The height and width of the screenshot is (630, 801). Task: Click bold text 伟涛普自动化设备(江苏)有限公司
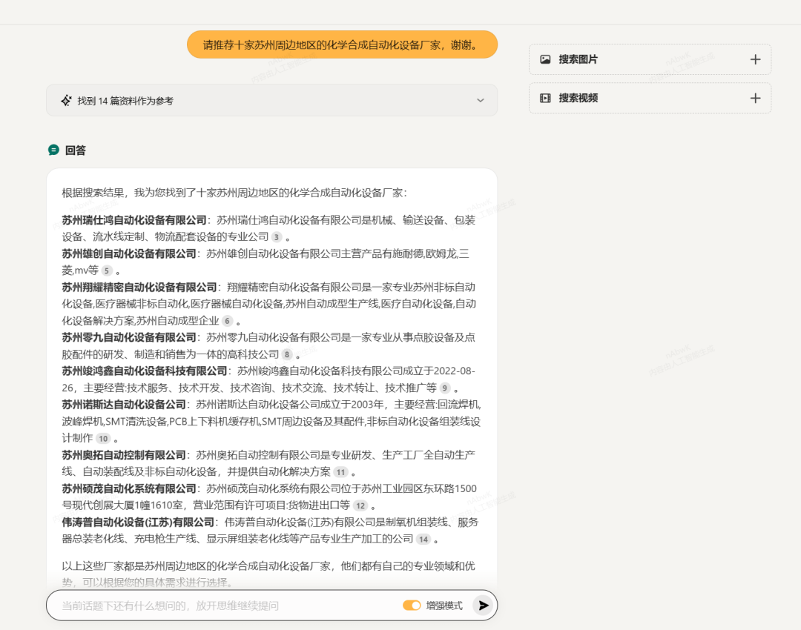[138, 523]
